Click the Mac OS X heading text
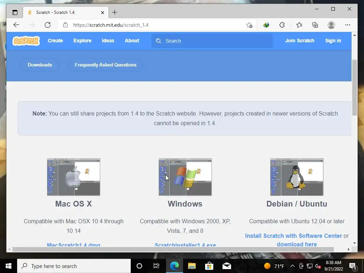 (x=74, y=204)
